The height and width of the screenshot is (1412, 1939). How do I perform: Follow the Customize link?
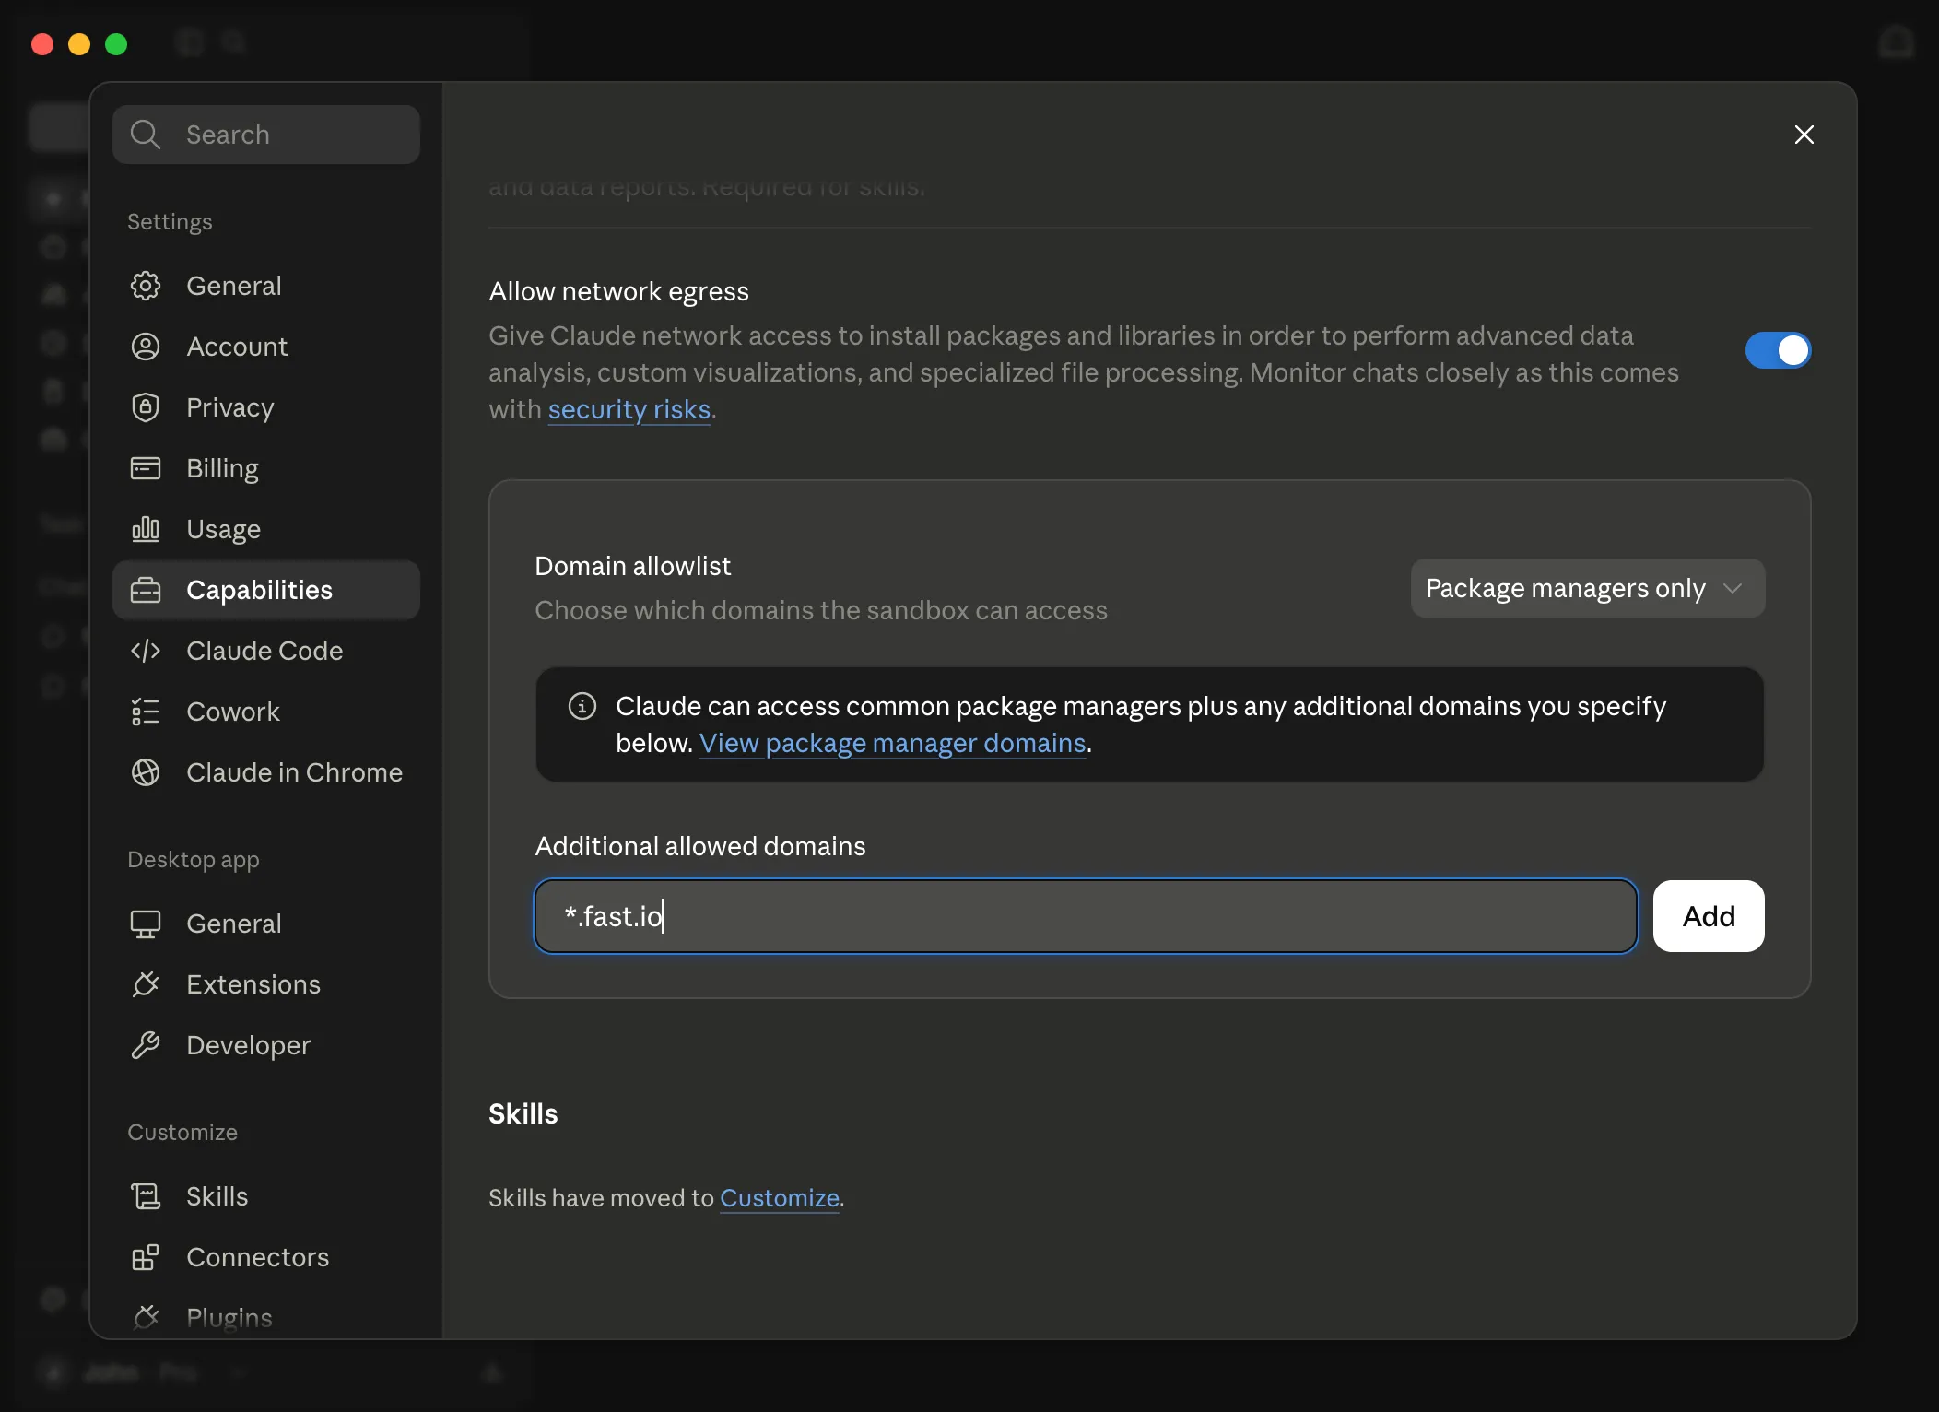tap(780, 1198)
